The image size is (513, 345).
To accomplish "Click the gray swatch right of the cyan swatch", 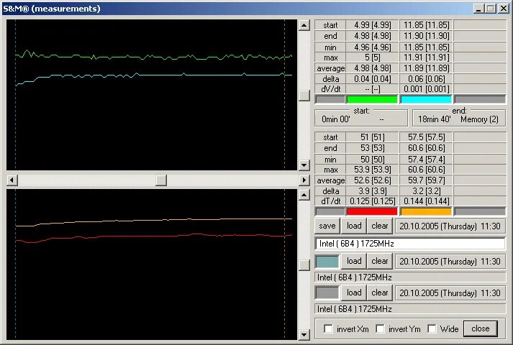I will click(x=480, y=99).
